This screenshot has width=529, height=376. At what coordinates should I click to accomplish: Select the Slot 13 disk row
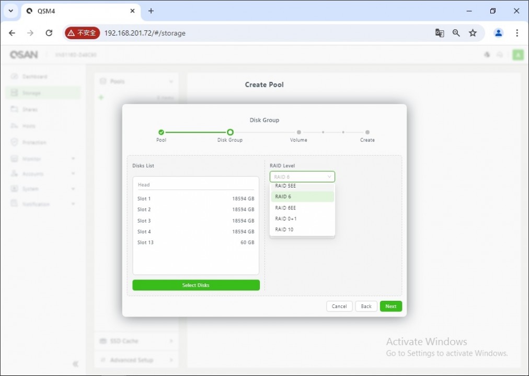pos(195,243)
